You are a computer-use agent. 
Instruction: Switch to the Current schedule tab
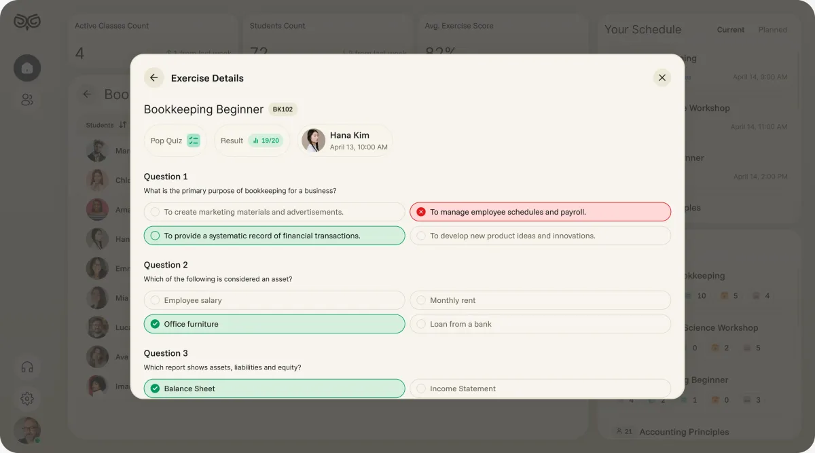click(x=731, y=30)
